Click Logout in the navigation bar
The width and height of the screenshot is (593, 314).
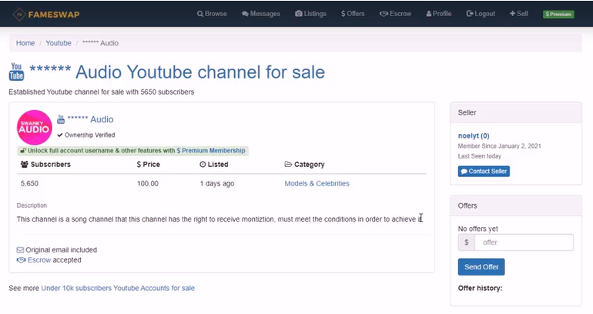tap(481, 14)
